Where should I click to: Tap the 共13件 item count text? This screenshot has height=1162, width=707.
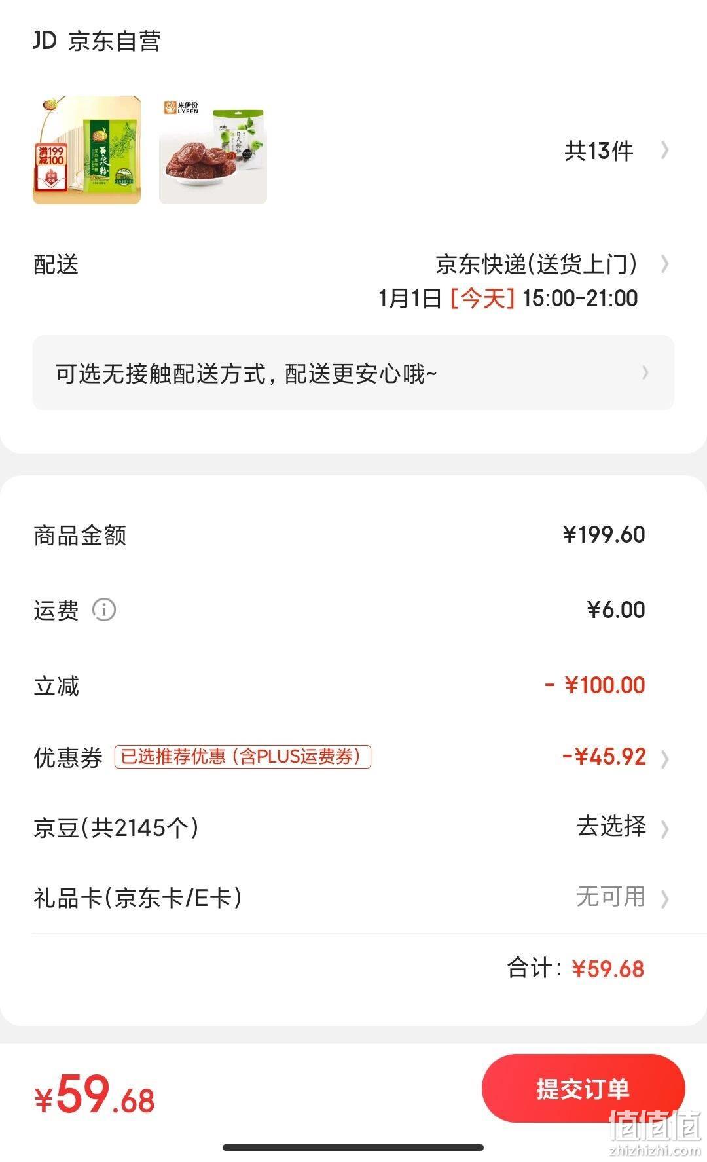599,151
